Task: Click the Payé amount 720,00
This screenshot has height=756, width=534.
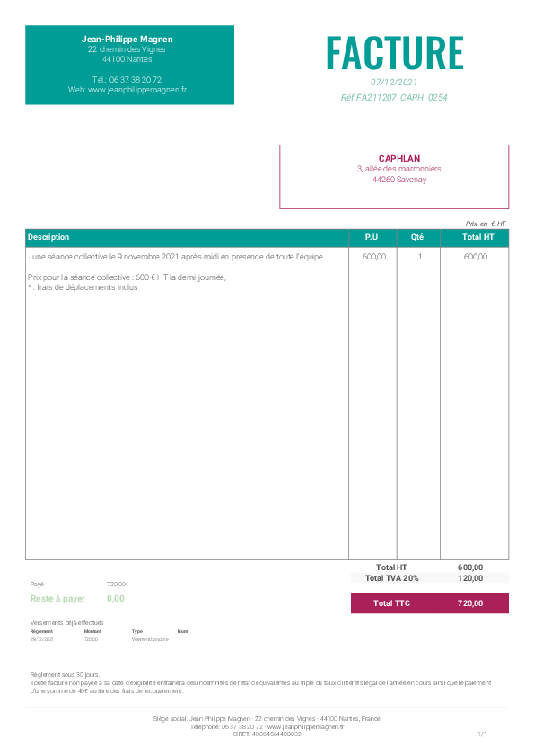Action: (116, 584)
